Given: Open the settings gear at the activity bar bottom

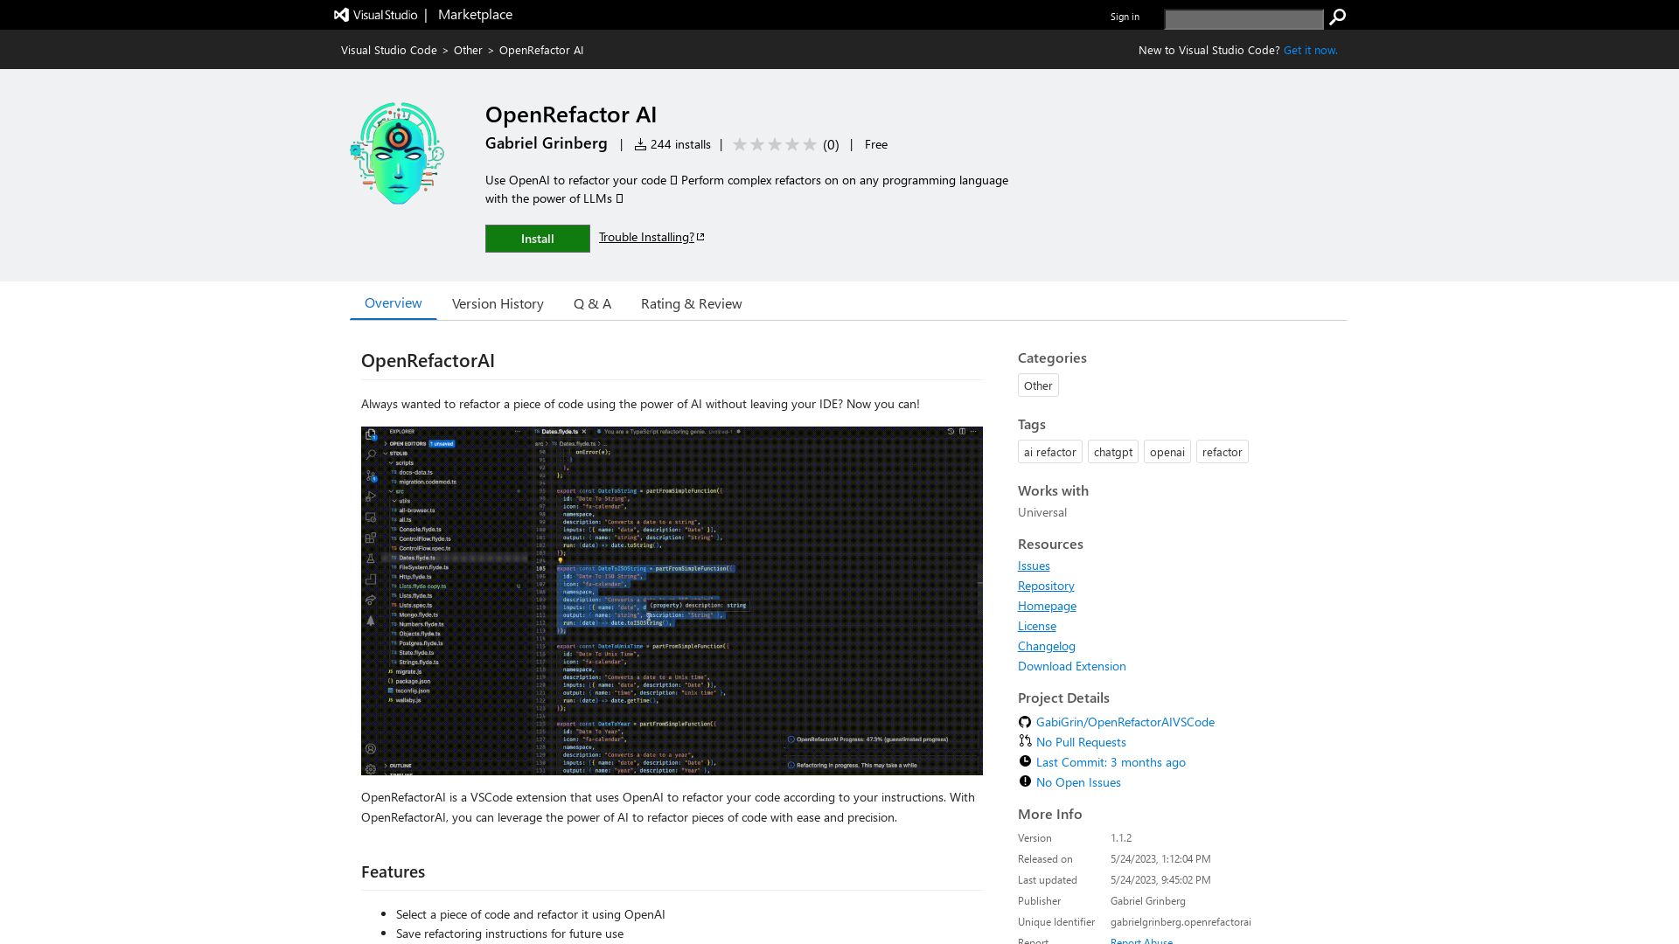Looking at the screenshot, I should [x=369, y=767].
